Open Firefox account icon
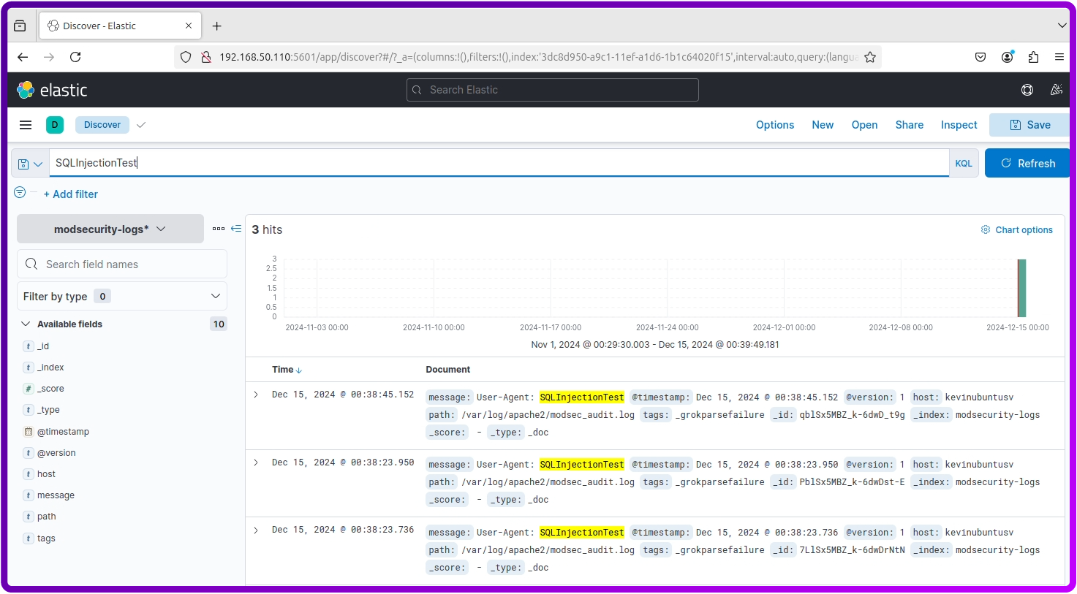 coord(1008,57)
